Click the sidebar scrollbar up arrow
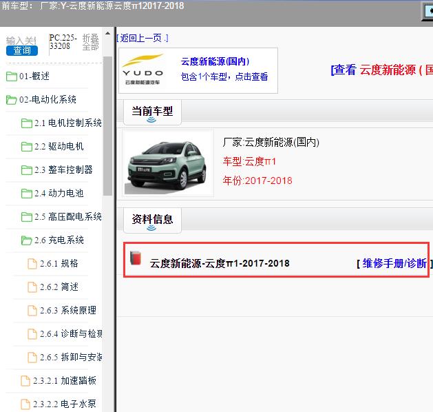This screenshot has height=412, width=433. 107,34
